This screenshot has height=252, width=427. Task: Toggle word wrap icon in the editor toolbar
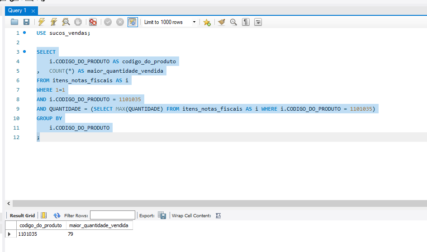(x=258, y=22)
